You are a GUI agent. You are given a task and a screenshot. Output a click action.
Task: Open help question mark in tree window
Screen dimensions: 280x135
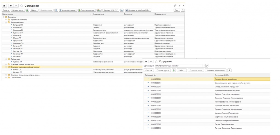point(183,10)
